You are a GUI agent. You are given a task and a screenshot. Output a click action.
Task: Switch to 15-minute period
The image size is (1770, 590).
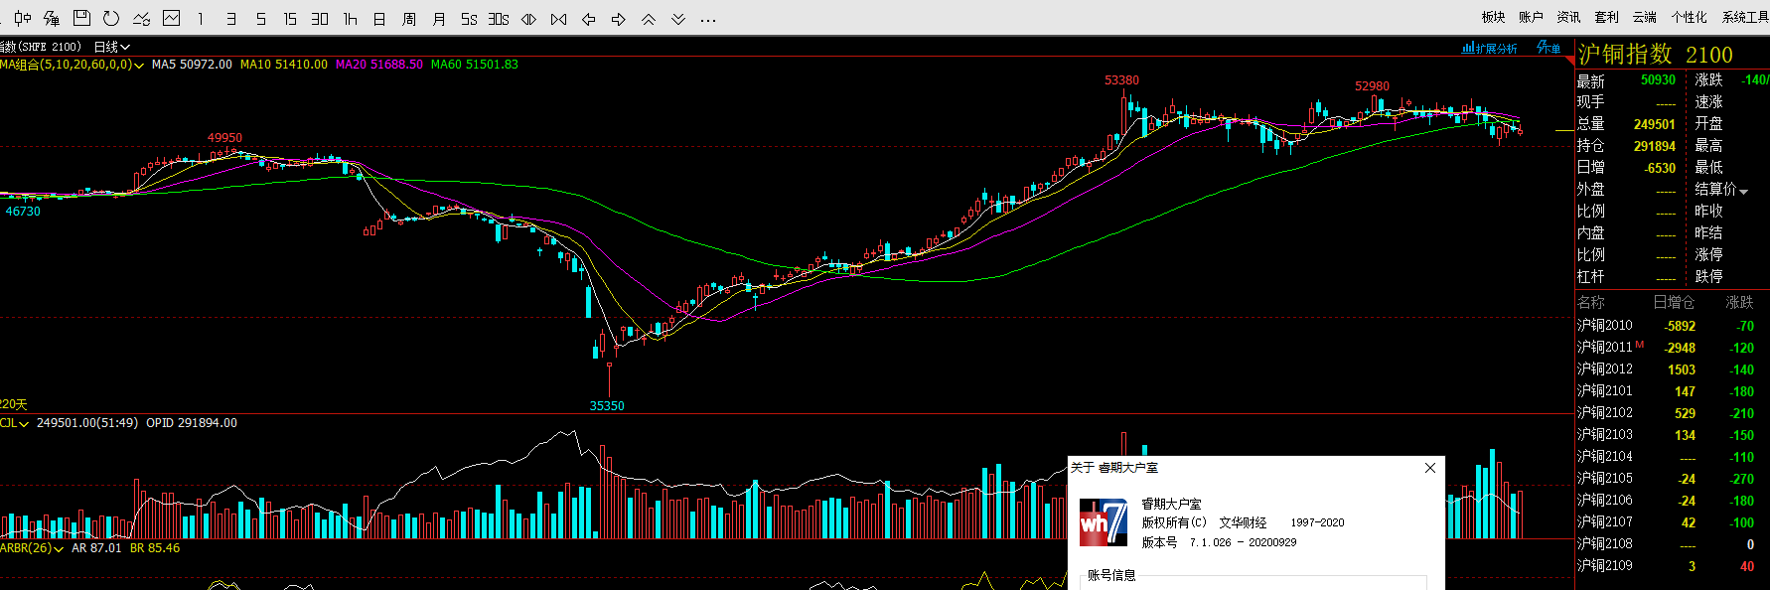290,19
